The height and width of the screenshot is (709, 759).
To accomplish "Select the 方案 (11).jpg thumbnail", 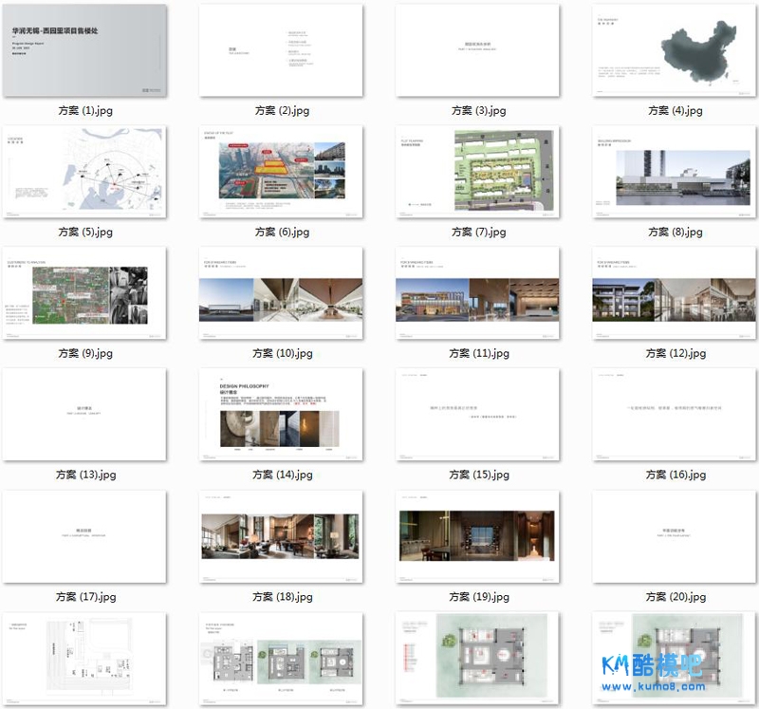I will (x=478, y=293).
